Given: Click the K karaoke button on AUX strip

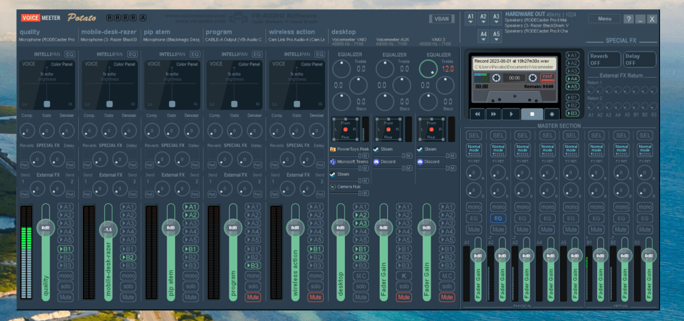Looking at the screenshot, I should (404, 276).
